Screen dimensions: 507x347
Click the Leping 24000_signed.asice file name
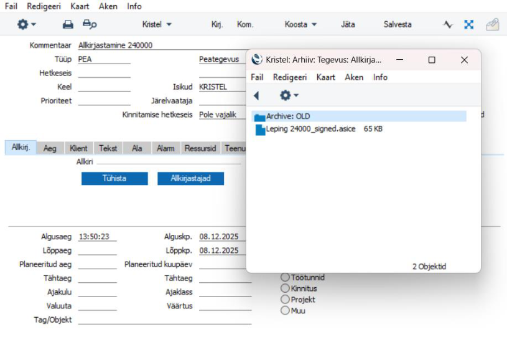[310, 129]
